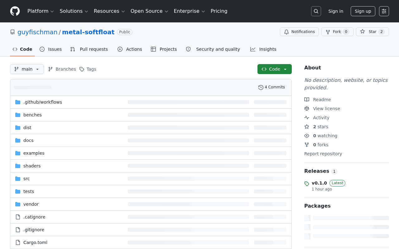Viewport: 399px width, 249px height.
Task: Click the examples folder icon
Action: click(18, 153)
